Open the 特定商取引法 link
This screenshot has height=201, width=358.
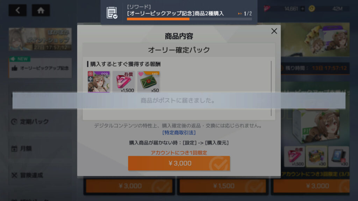coord(179,132)
